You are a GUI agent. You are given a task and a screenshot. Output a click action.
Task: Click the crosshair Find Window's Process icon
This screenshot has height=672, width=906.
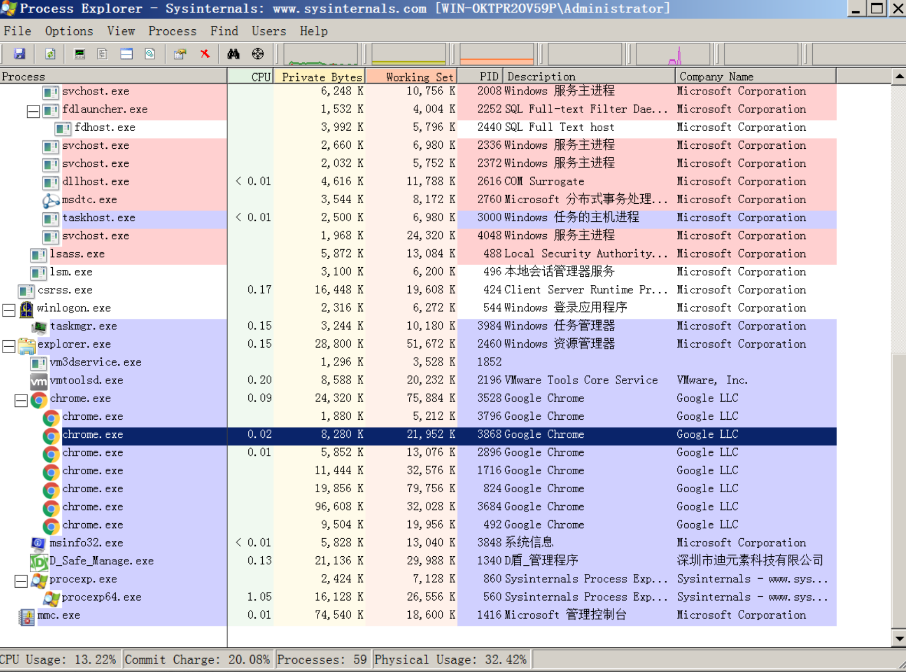click(x=258, y=54)
